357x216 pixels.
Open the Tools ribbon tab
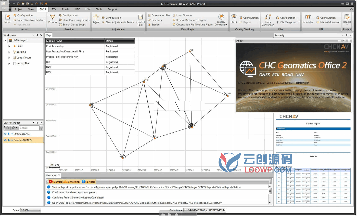(99, 9)
